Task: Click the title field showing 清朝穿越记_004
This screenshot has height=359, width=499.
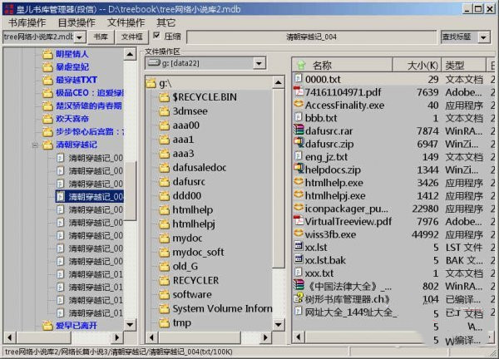Action: 311,37
